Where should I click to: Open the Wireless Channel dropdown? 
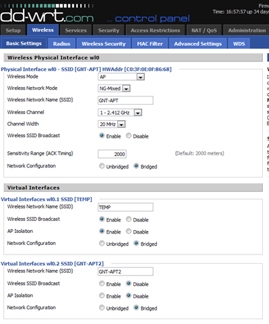(120, 113)
